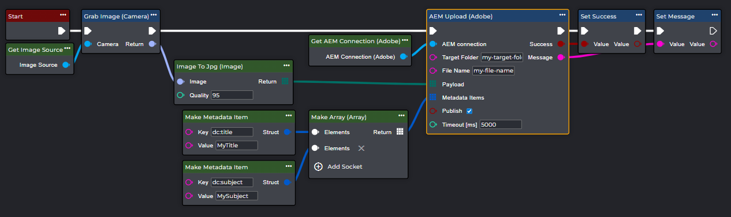731x217 pixels.
Task: Open options on dc:title Make Metadata Item
Action: 289,116
